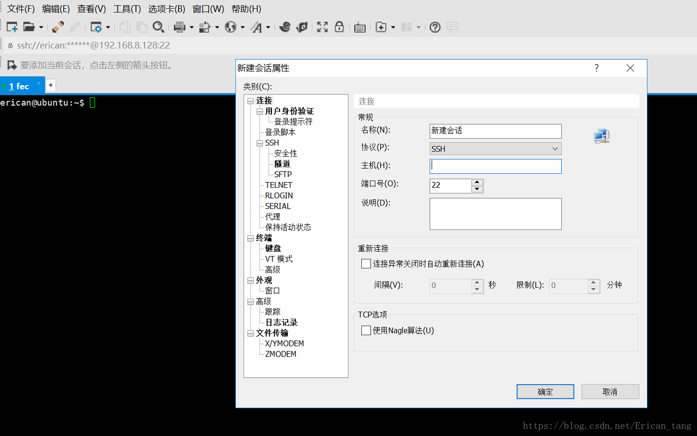Click the 取消 button
The height and width of the screenshot is (436, 697).
click(x=610, y=392)
